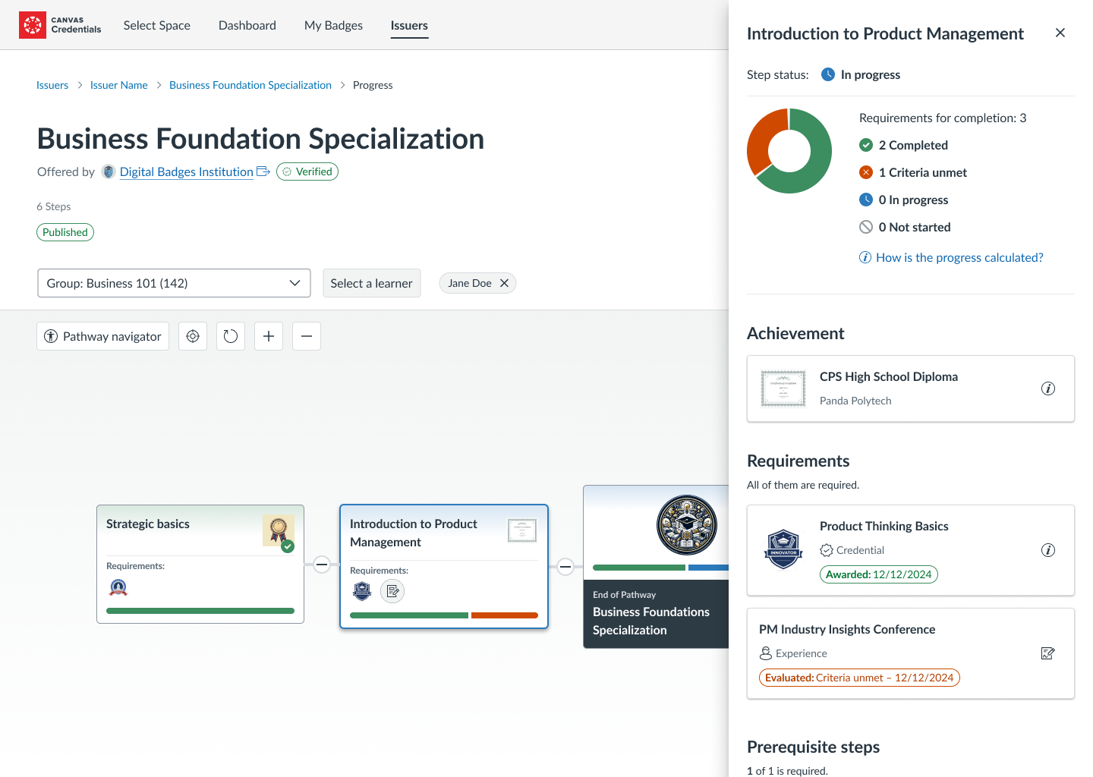The image size is (1093, 777).
Task: Open the Digital Badges Institution link
Action: point(187,171)
